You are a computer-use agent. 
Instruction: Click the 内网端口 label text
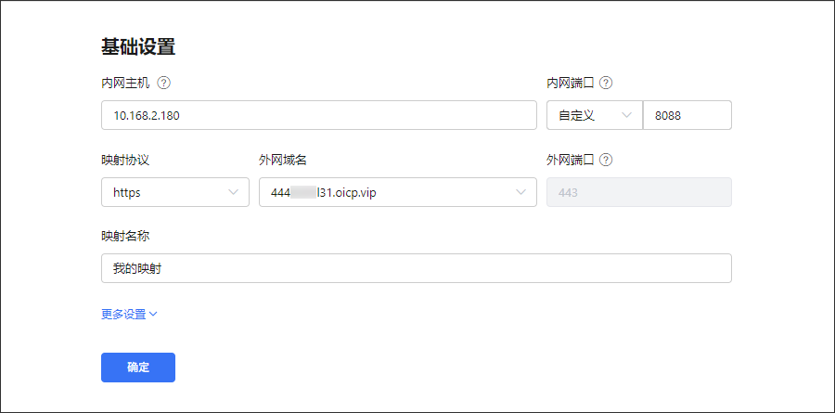click(570, 83)
